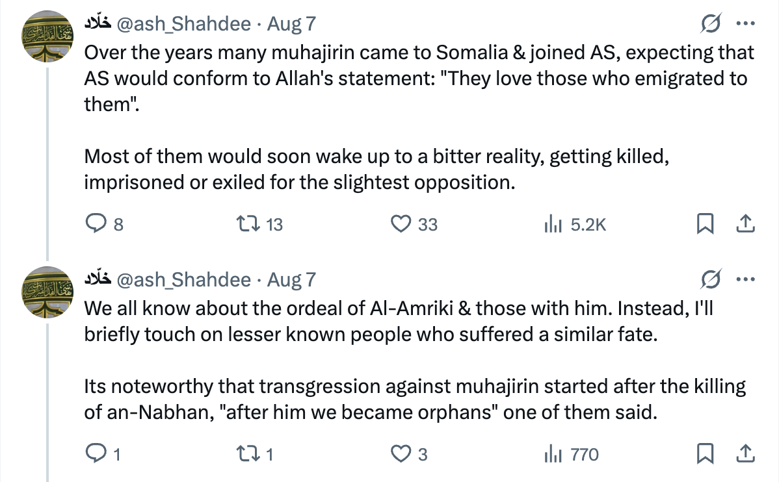Image resolution: width=779 pixels, height=482 pixels.
Task: Open Grok explain icon on first tweet
Action: click(711, 23)
